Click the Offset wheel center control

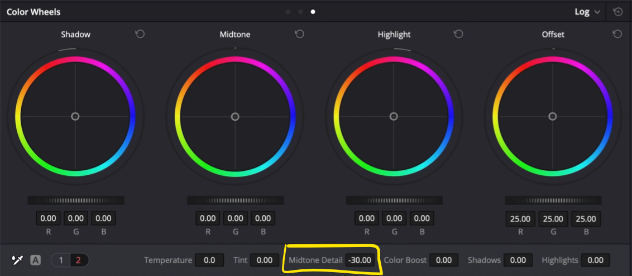(553, 116)
